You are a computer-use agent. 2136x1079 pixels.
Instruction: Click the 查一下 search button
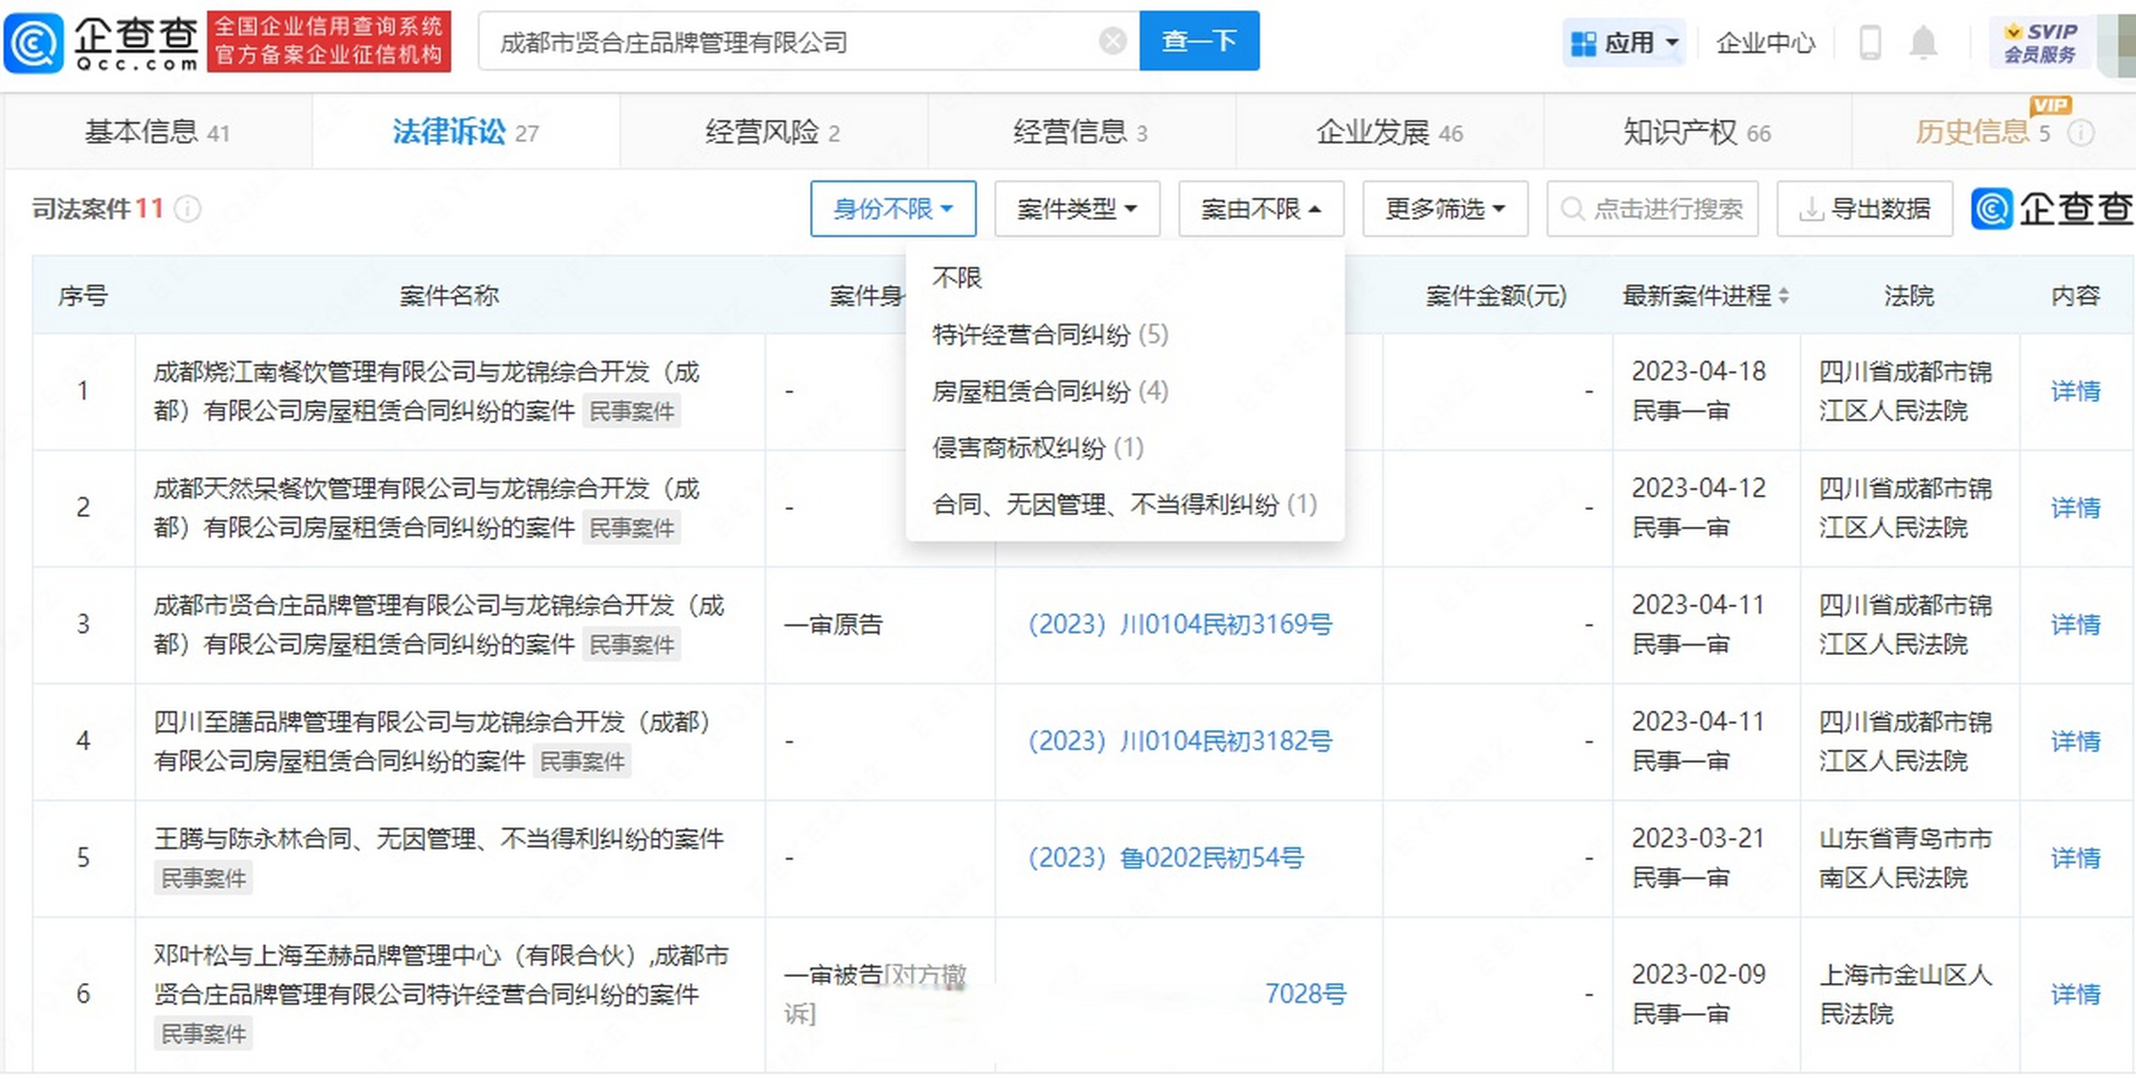click(1199, 40)
